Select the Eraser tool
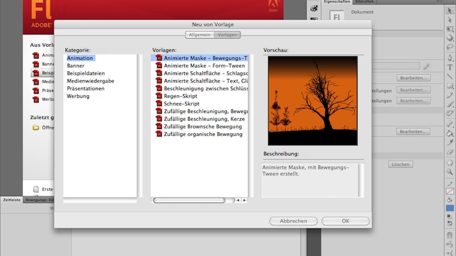The height and width of the screenshot is (256, 456). (x=450, y=152)
